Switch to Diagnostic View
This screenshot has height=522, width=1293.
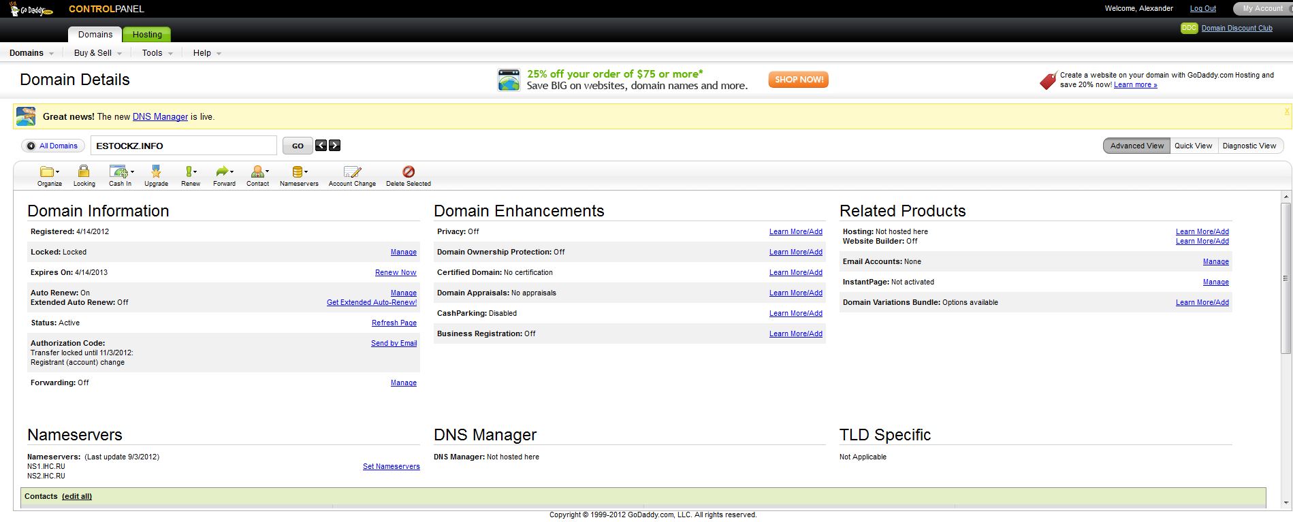coord(1249,146)
